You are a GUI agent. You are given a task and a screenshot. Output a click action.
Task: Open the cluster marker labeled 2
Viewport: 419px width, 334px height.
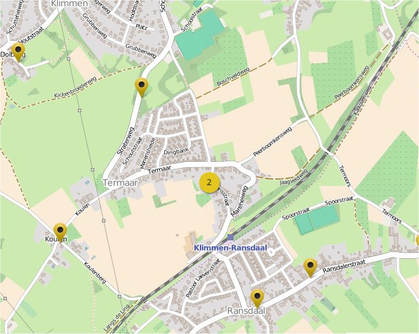point(209,182)
